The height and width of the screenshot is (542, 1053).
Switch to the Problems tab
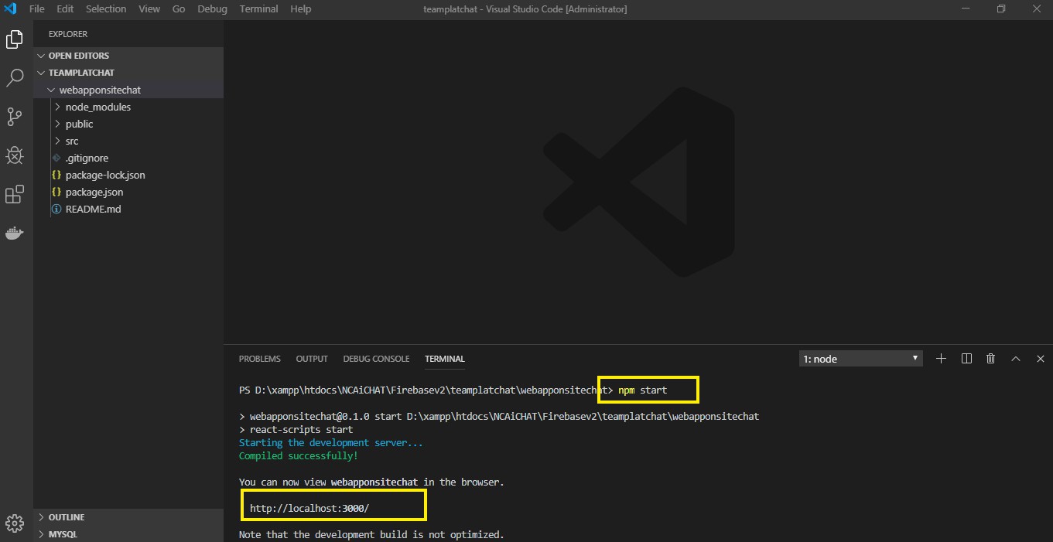pos(260,359)
